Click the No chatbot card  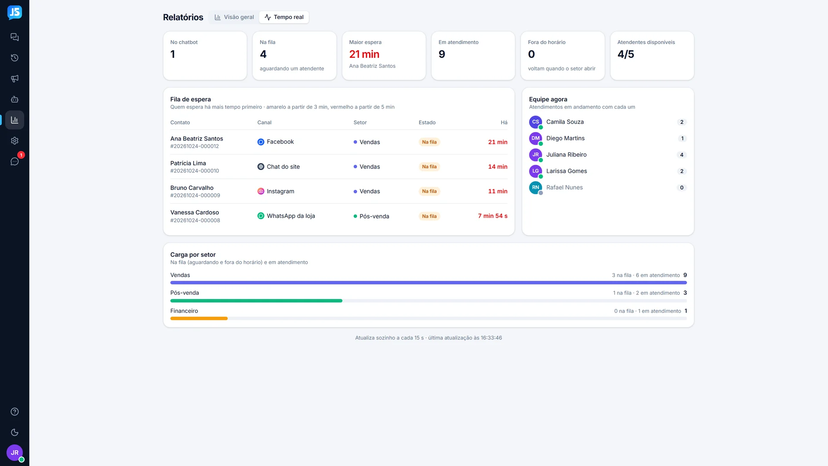205,56
